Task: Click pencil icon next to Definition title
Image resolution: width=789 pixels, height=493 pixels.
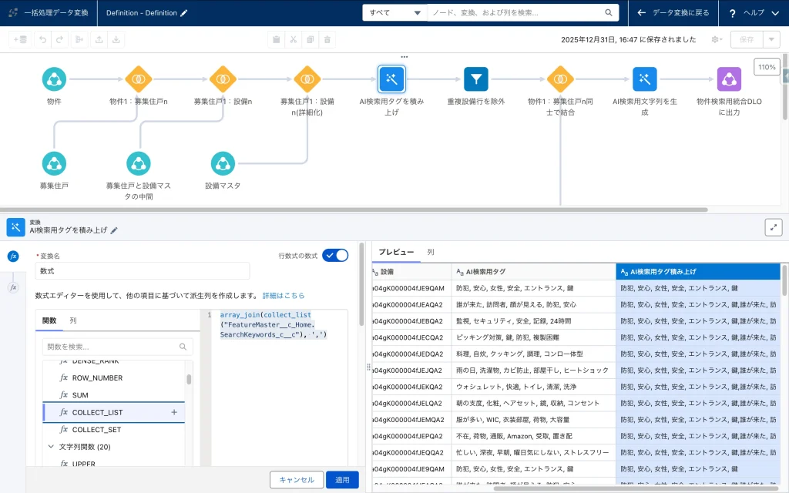Action: point(183,13)
